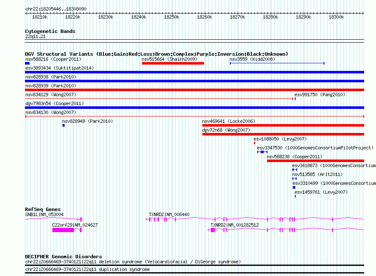Click the esv991750 small blue tick

pos(295,99)
